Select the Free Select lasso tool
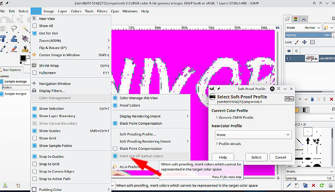Image resolution: width=335 pixels, height=192 pixels. click(x=14, y=28)
